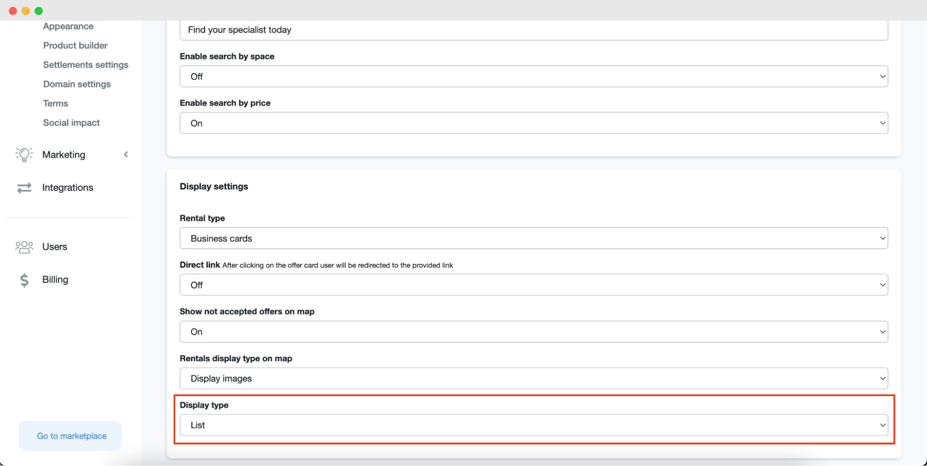Click the Billing dollar icon
Image resolution: width=927 pixels, height=466 pixels.
pyautogui.click(x=24, y=280)
